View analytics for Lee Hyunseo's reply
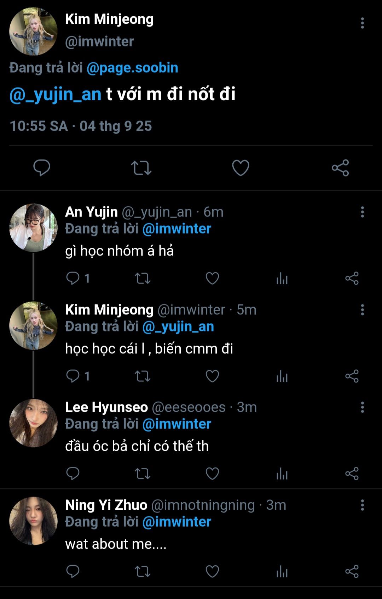This screenshot has width=382, height=599. 282,474
